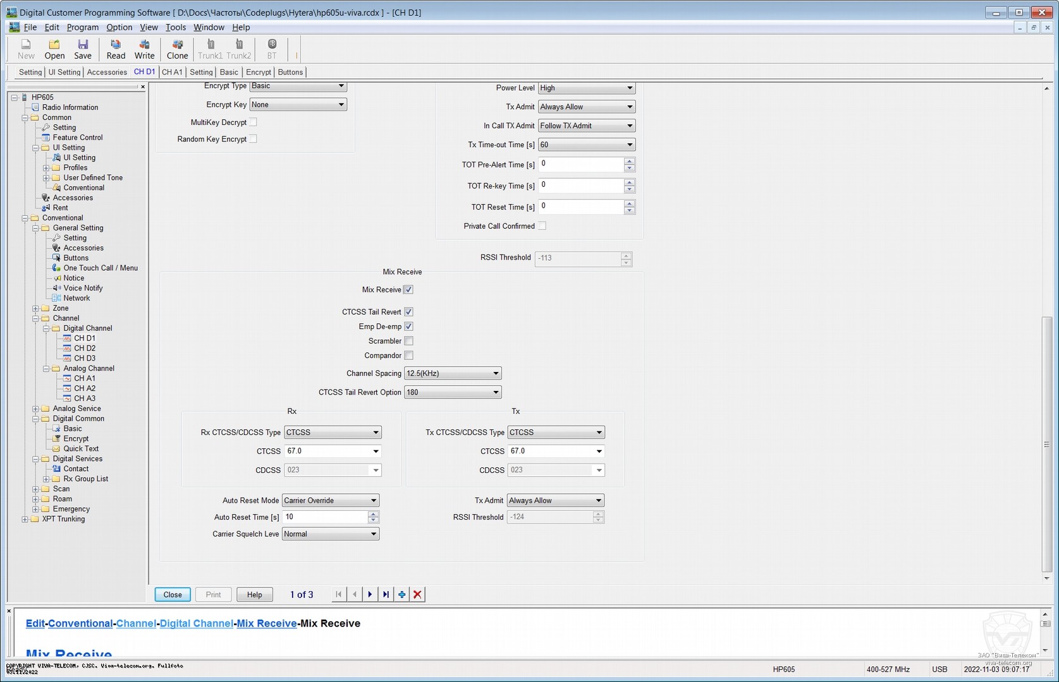The width and height of the screenshot is (1059, 682).
Task: Switch to the CH A1 tab
Action: point(172,72)
